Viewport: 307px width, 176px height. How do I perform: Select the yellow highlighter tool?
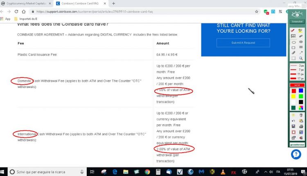tap(301, 31)
